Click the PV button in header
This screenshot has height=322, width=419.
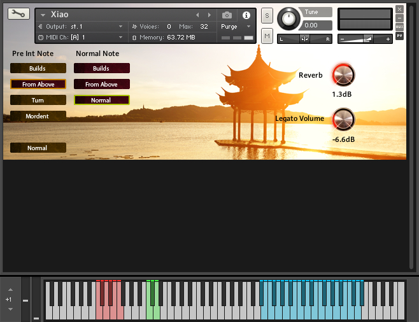pos(399,36)
